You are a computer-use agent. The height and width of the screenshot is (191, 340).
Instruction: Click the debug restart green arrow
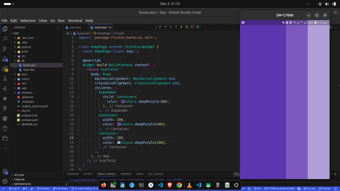pos(186,27)
